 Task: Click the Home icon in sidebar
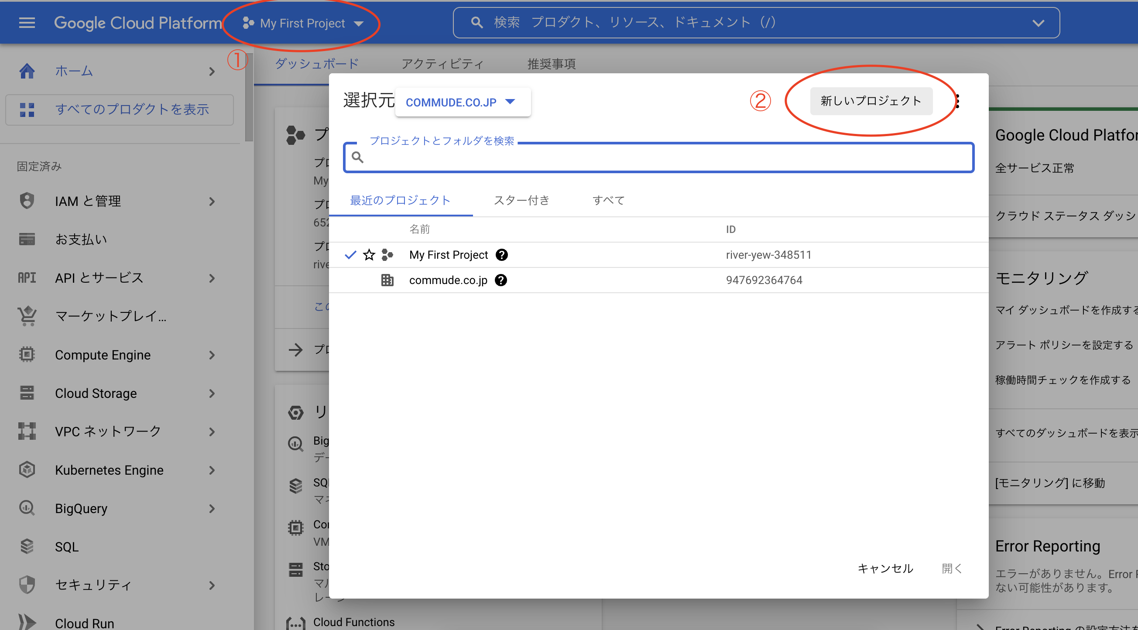(27, 71)
